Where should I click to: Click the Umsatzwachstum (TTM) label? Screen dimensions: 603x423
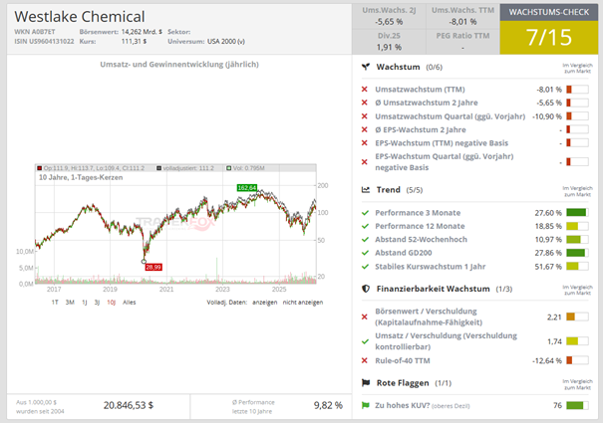pyautogui.click(x=420, y=90)
